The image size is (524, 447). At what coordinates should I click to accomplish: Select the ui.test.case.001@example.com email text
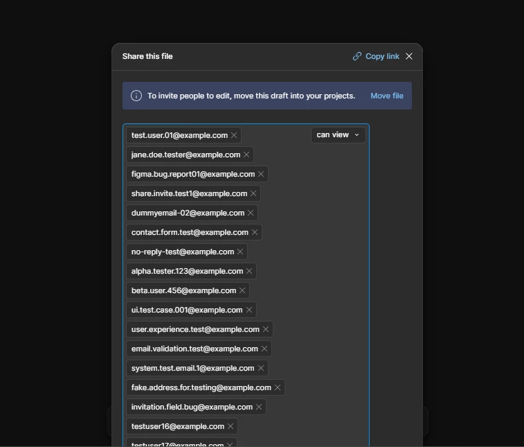click(x=187, y=310)
